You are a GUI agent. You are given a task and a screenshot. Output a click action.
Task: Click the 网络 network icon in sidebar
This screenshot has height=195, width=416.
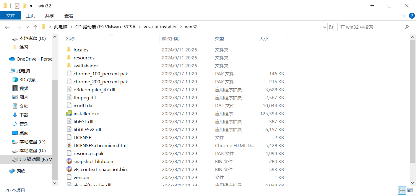[x=12, y=171]
